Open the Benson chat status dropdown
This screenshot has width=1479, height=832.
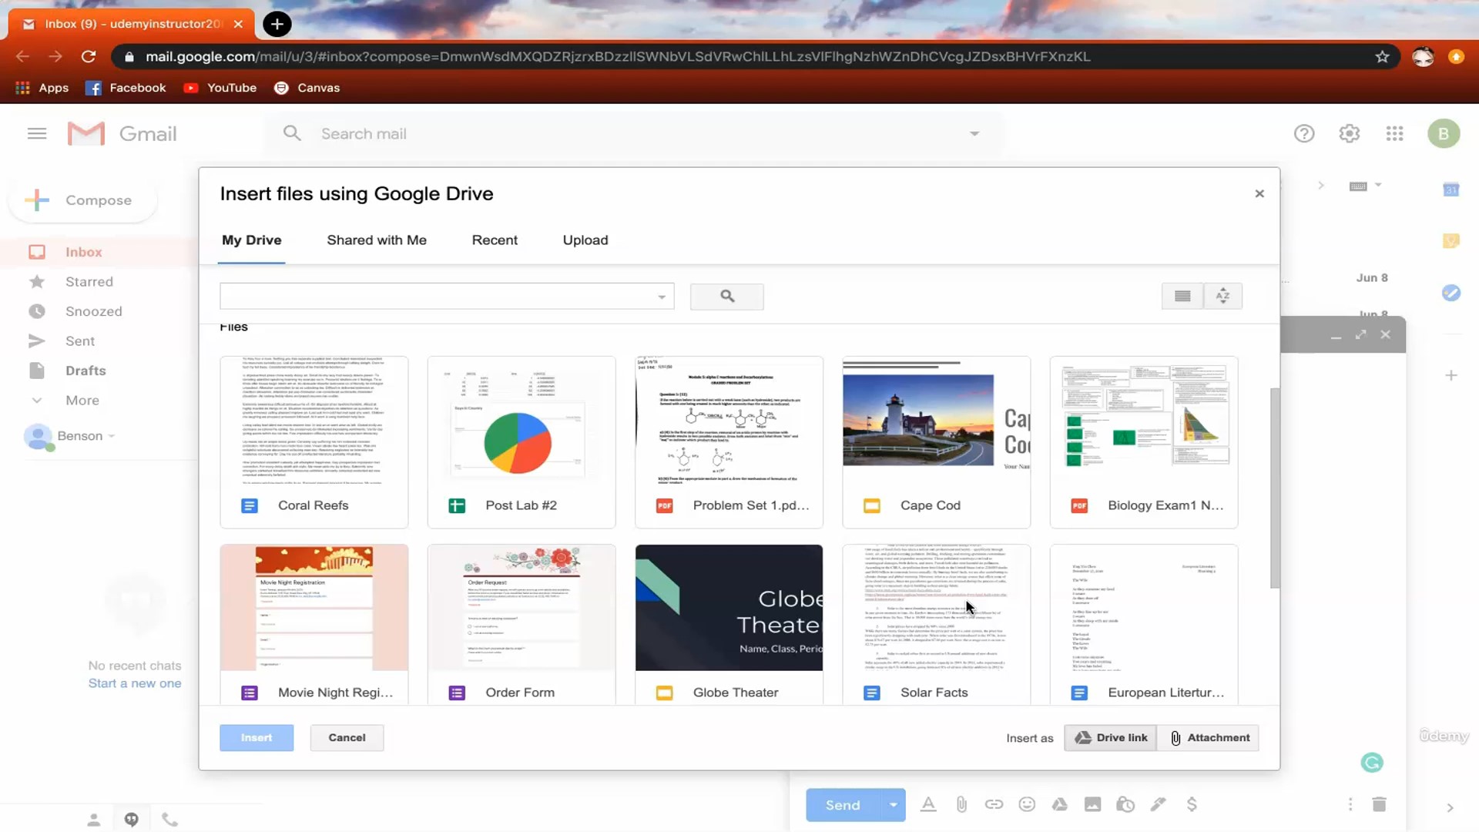(112, 436)
